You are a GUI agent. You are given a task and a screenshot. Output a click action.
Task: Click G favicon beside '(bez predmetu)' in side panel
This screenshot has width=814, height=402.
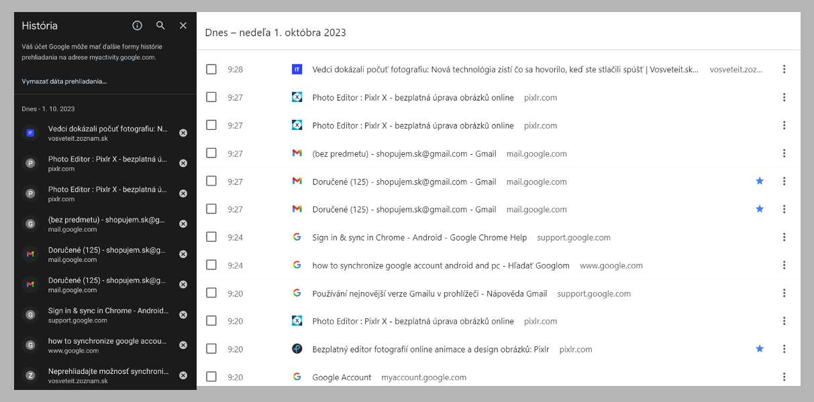(30, 224)
